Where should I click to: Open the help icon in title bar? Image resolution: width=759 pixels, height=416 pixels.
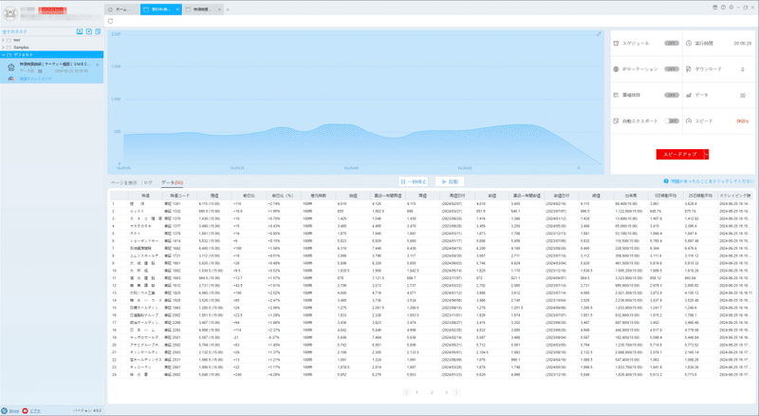(723, 8)
